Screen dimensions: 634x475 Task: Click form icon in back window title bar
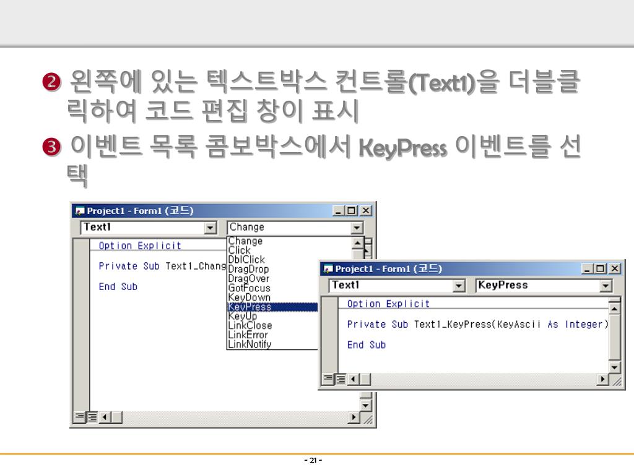click(x=80, y=211)
